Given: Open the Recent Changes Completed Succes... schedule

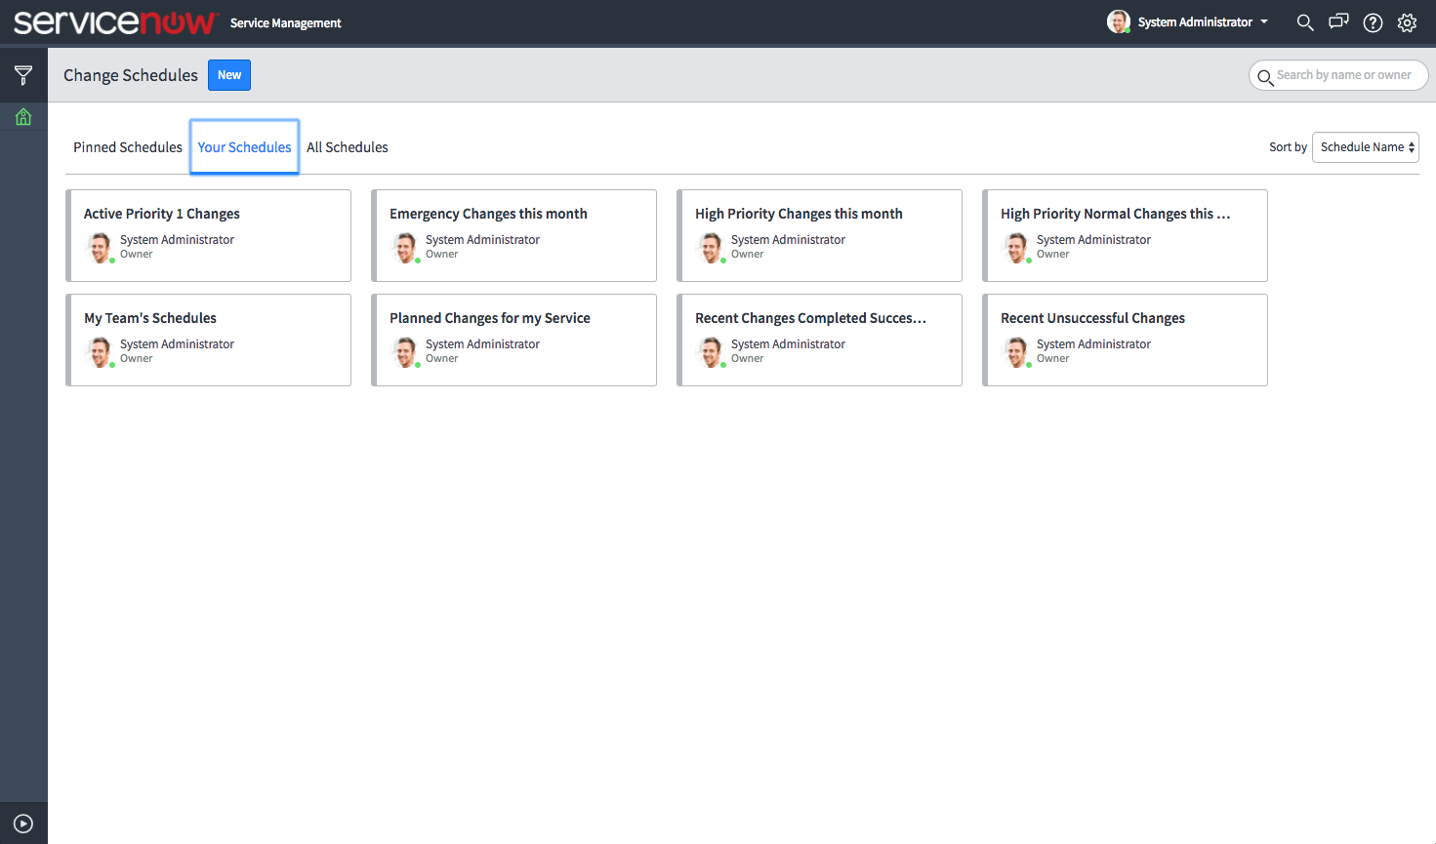Looking at the screenshot, I should (x=819, y=340).
